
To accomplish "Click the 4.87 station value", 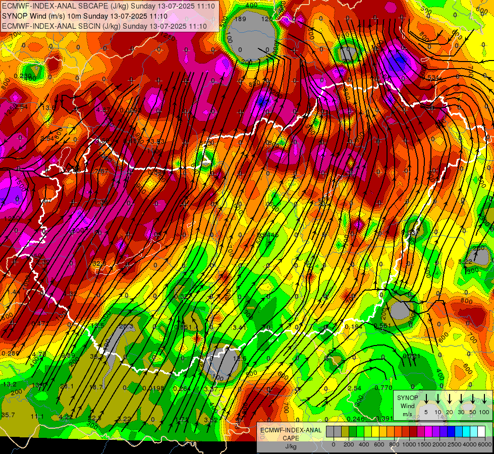I will (x=103, y=110).
